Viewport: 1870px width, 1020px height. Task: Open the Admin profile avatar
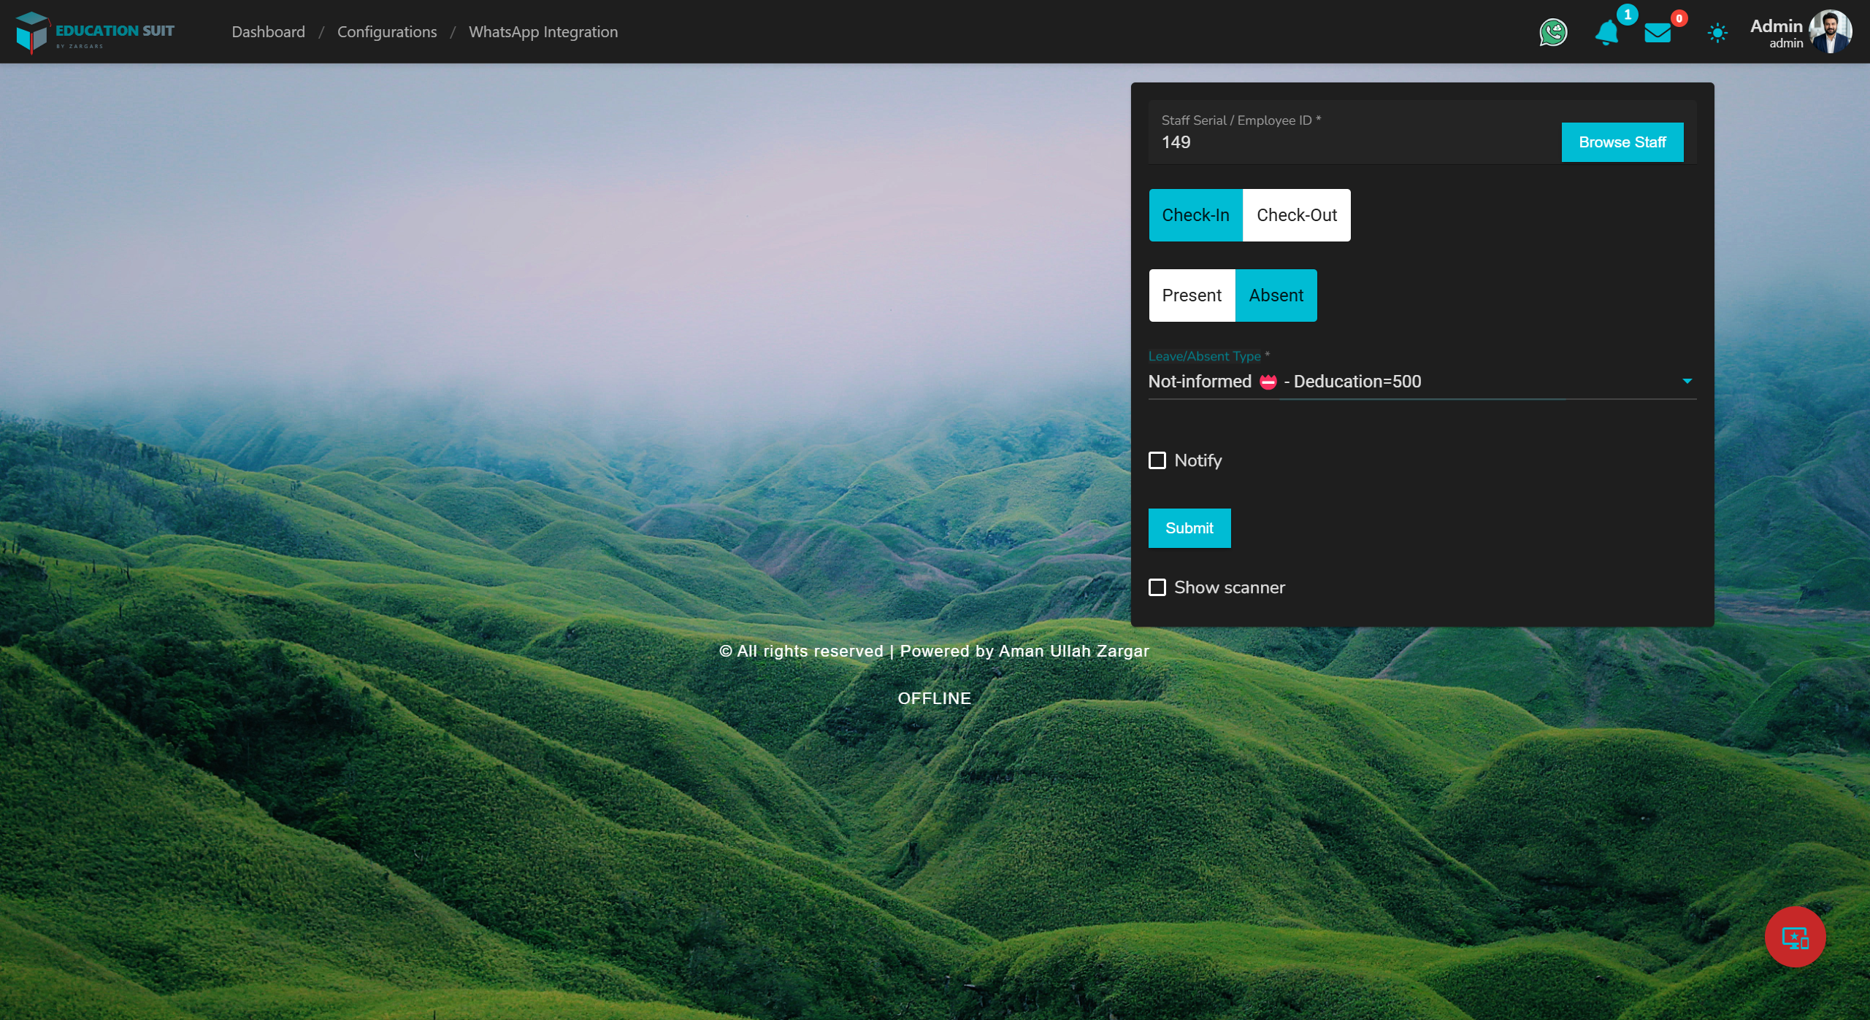[x=1830, y=31]
